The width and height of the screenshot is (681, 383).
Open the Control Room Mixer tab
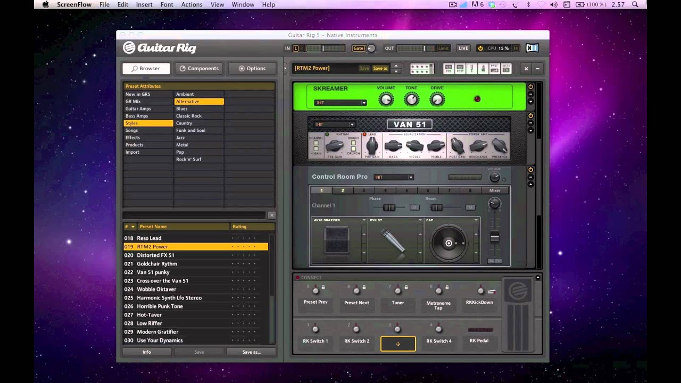point(495,190)
